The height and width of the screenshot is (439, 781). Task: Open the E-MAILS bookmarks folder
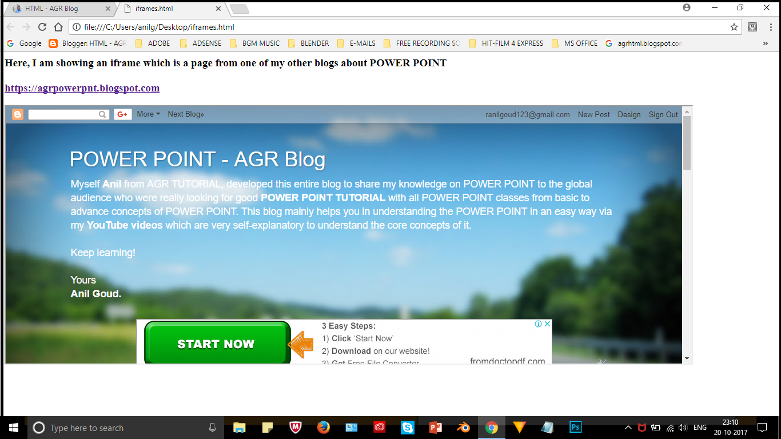point(357,43)
